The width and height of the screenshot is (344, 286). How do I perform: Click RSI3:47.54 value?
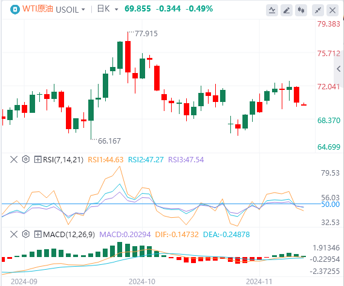click(186, 160)
